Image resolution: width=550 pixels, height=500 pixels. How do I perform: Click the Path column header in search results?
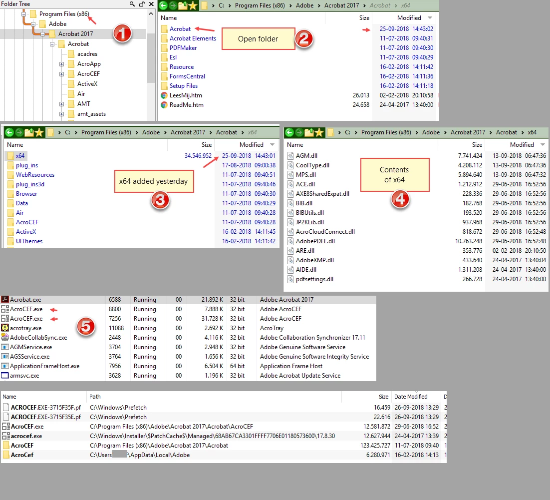pos(95,397)
